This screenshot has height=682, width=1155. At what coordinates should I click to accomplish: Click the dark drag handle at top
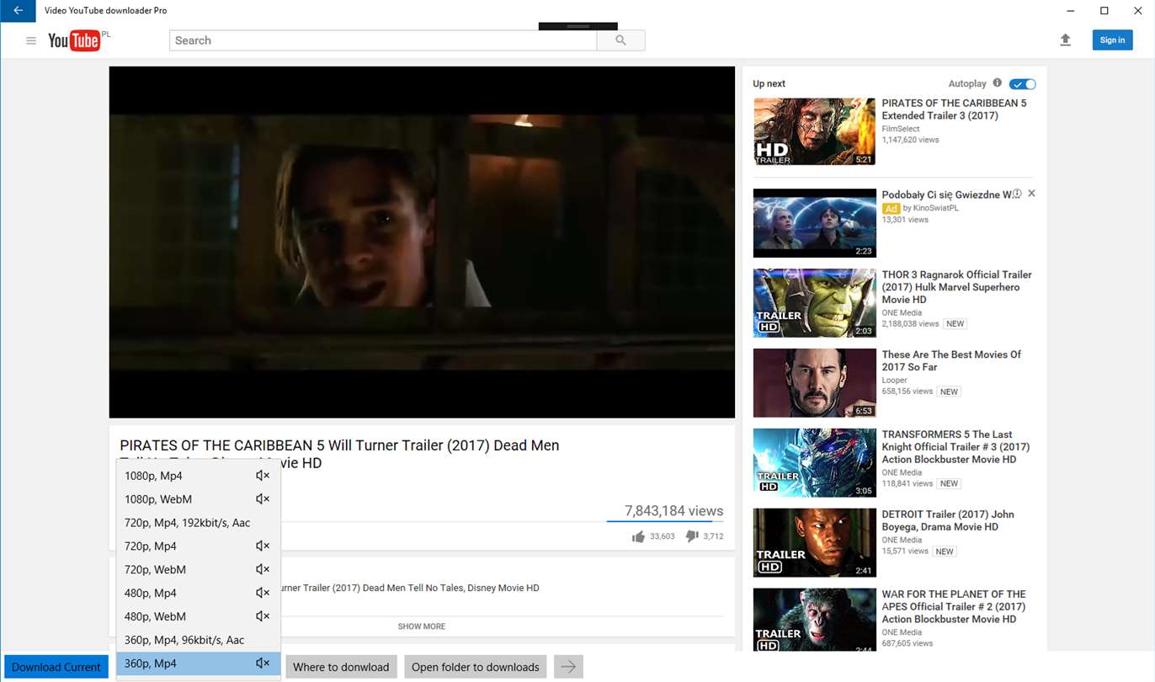[577, 26]
